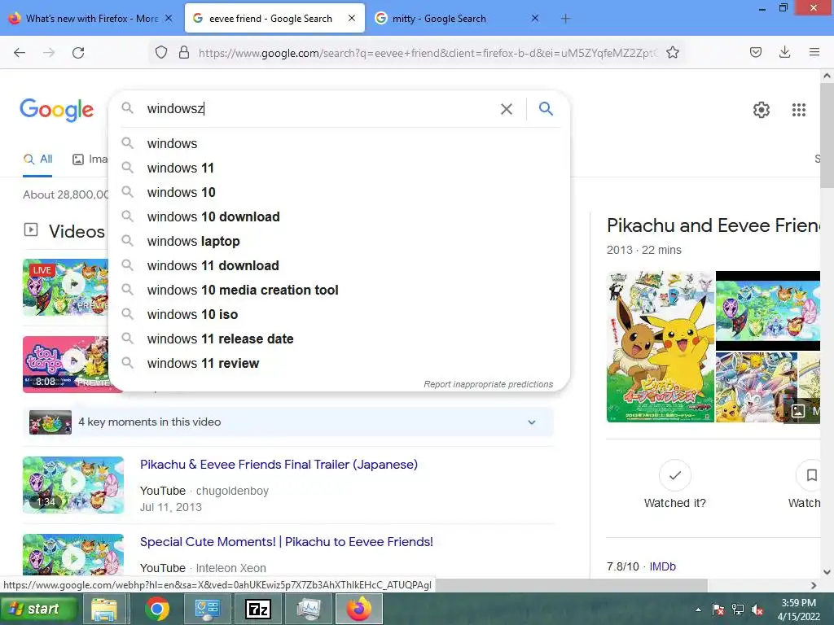This screenshot has height=625, width=834.
Task: Choose suggestion 'windows 10 iso'
Action: click(339, 315)
